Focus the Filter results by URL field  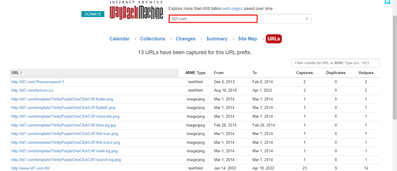click(x=335, y=63)
